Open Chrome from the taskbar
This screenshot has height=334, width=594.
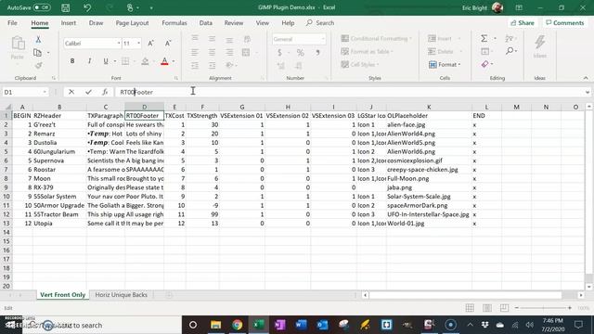238,325
